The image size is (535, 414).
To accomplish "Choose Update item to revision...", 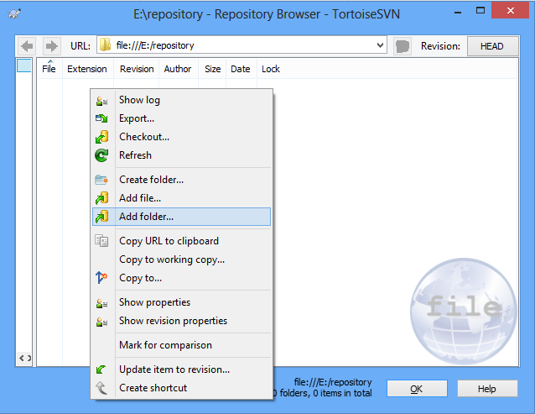I will click(181, 369).
